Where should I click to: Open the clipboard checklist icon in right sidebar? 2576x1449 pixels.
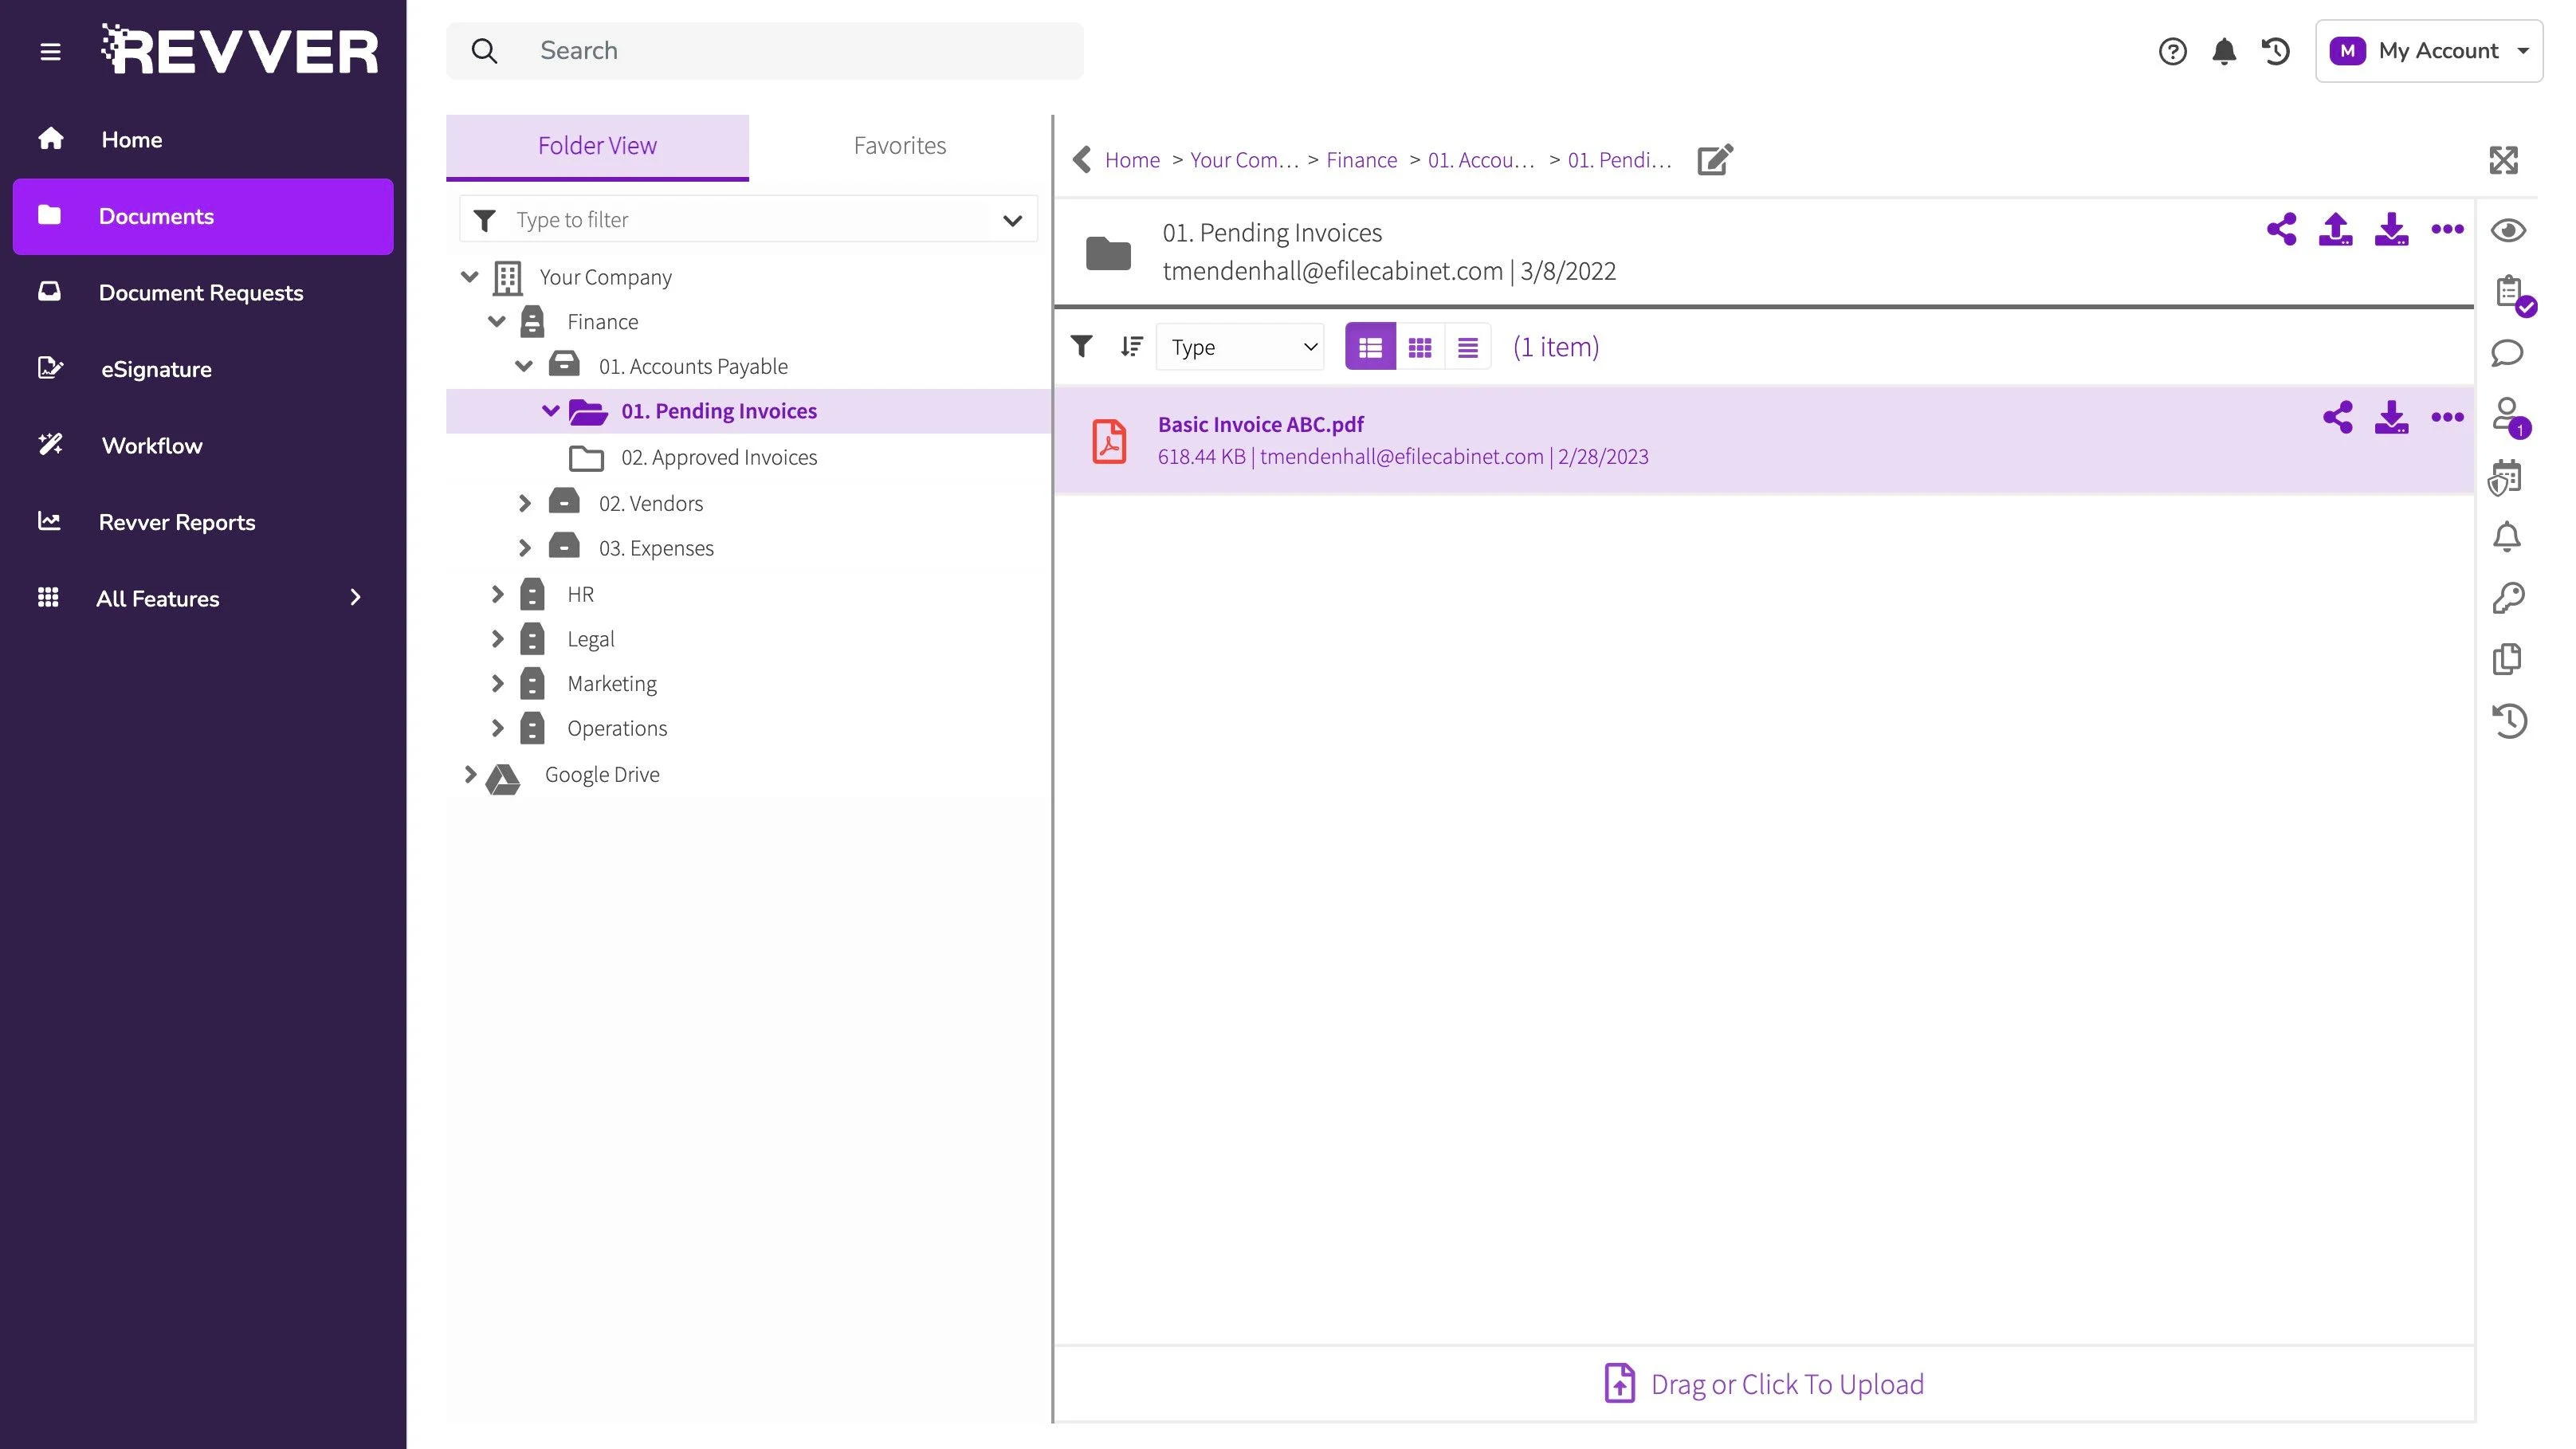pyautogui.click(x=2511, y=294)
